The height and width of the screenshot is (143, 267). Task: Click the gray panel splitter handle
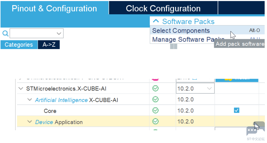click(173, 46)
